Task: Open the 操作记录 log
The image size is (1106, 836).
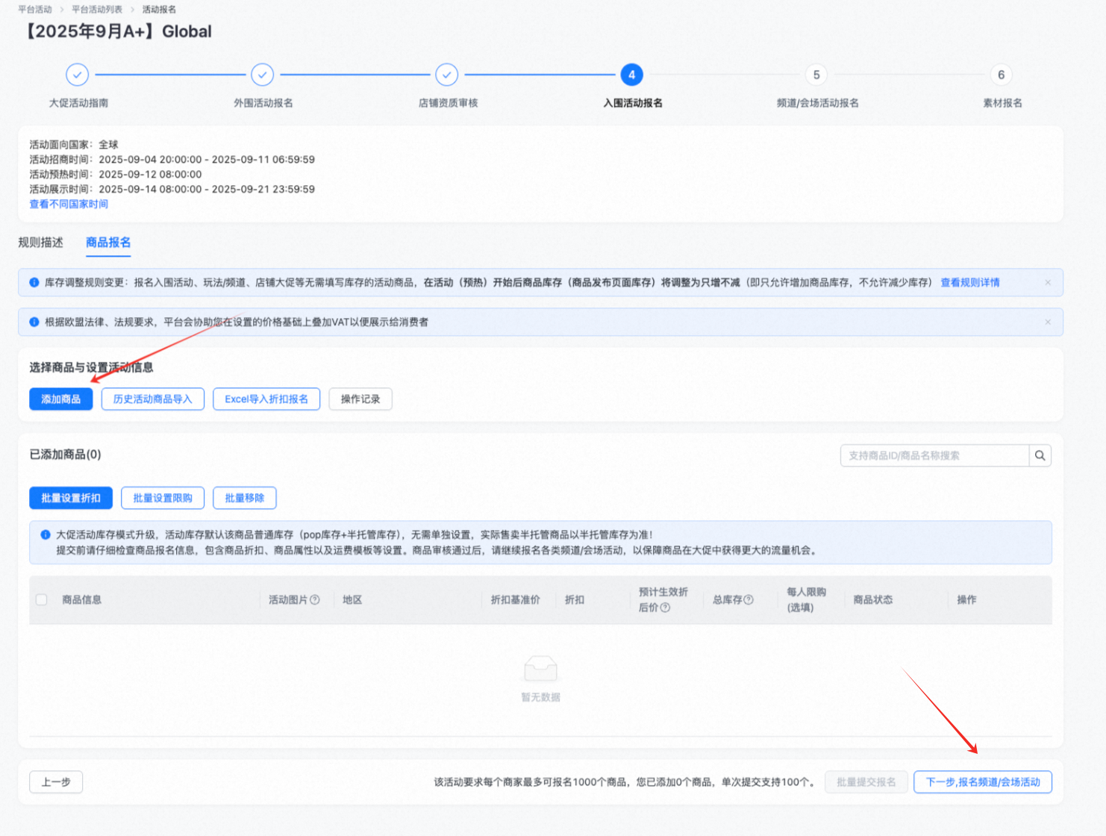Action: (x=360, y=399)
